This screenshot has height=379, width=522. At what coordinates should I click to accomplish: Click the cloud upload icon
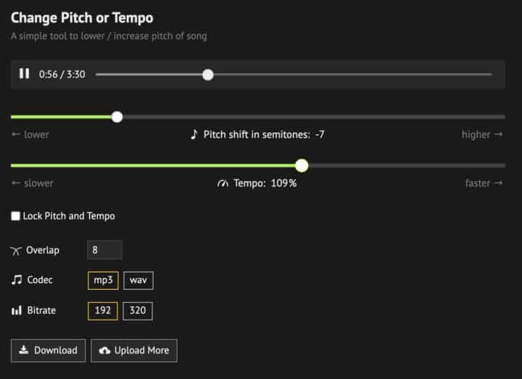coord(104,351)
